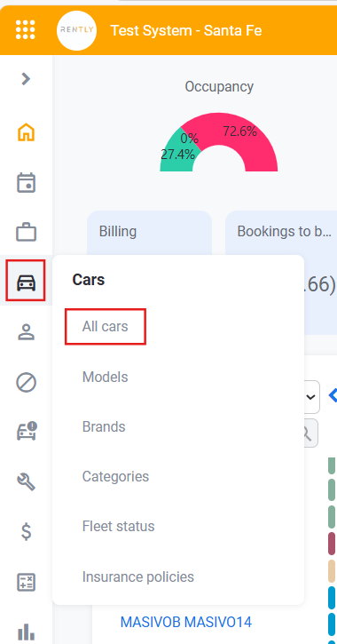Click the Billing card
337x644 pixels.
149,233
